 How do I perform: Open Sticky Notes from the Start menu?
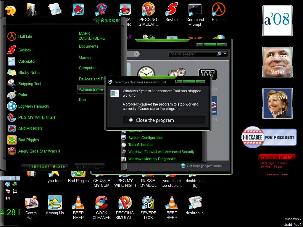pyautogui.click(x=24, y=73)
